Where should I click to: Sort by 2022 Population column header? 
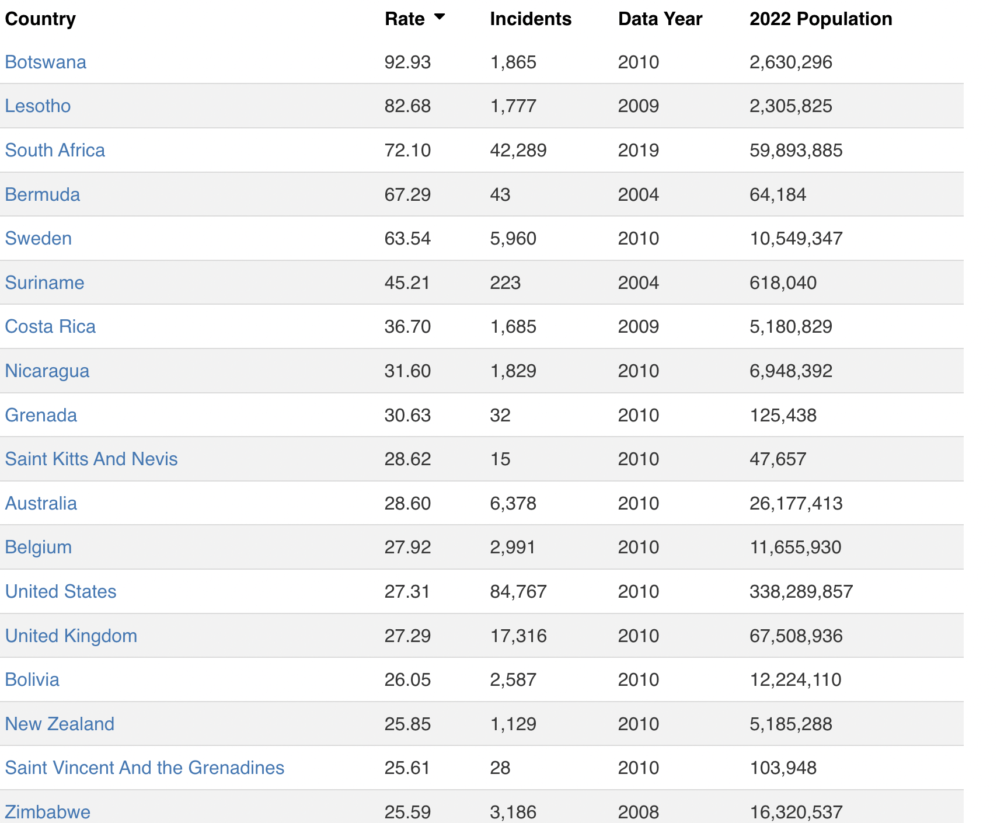coord(820,19)
